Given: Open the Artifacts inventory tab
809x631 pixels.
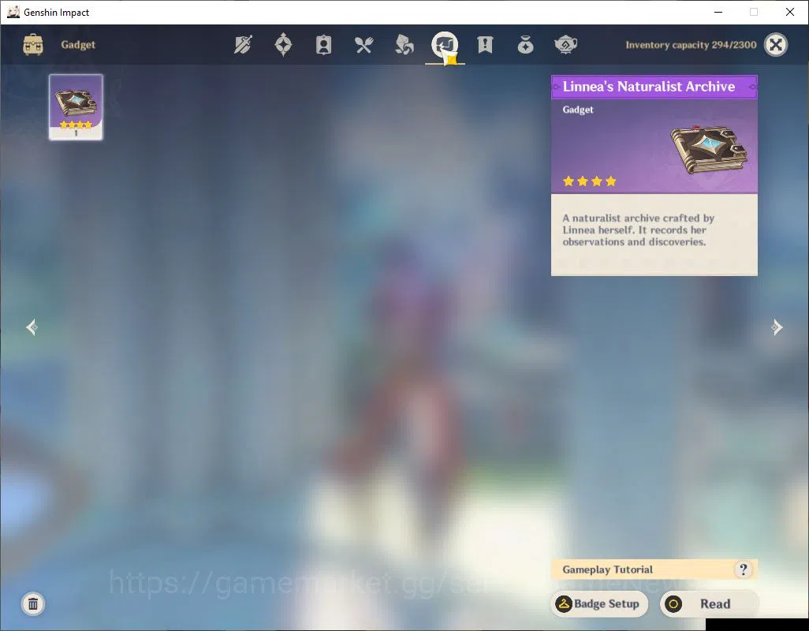Looking at the screenshot, I should (x=283, y=45).
